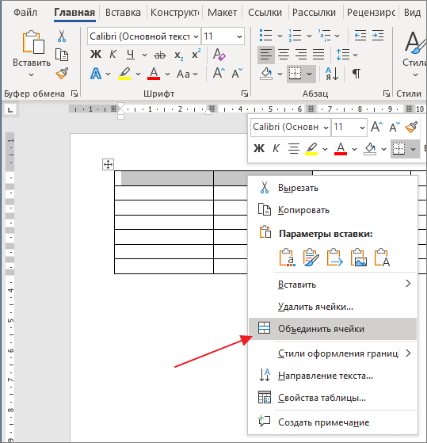
Task: Toggle paragraph marks ¶ display
Action: (x=356, y=74)
